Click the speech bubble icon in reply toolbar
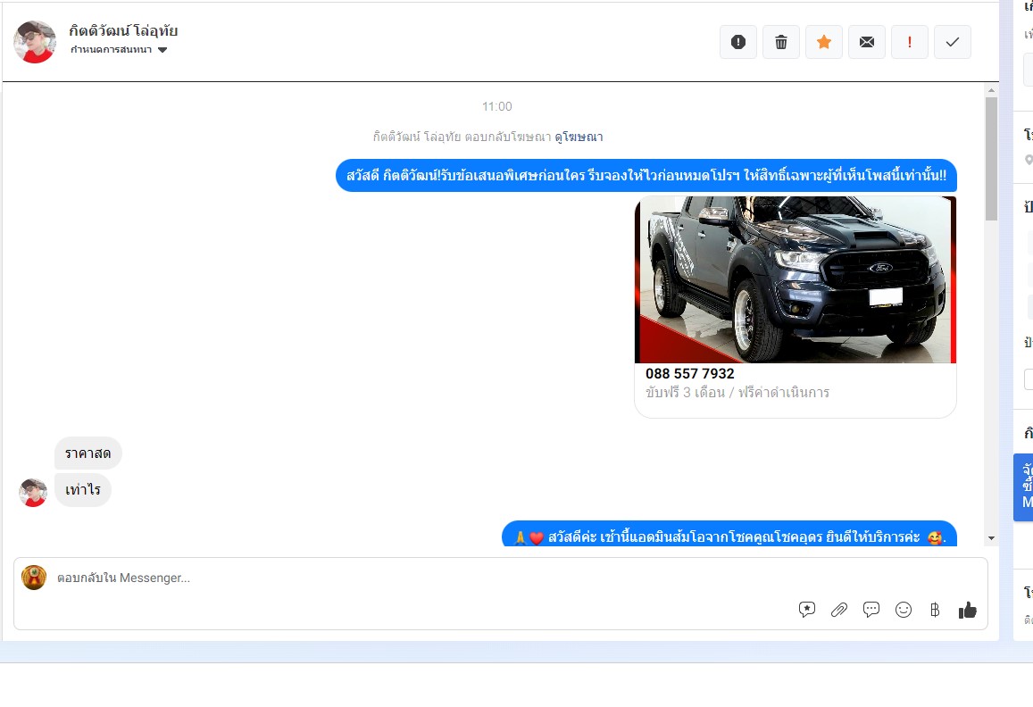Image resolution: width=1033 pixels, height=707 pixels. tap(871, 610)
